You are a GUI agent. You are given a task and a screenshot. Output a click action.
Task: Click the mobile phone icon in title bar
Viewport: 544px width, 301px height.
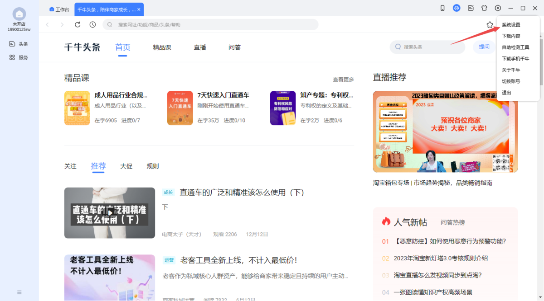click(442, 8)
